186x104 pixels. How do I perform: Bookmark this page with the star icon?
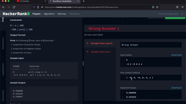pos(157,7)
